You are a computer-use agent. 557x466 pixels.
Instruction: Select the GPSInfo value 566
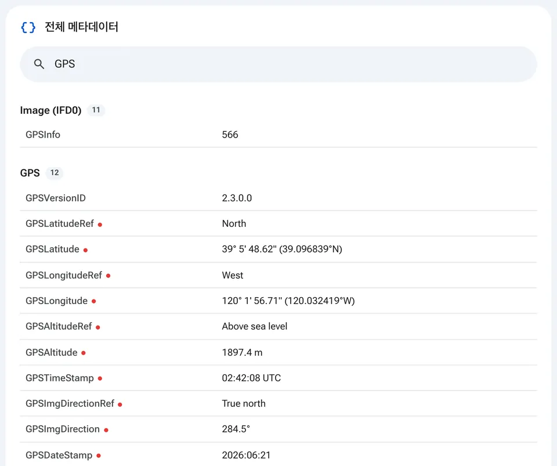[x=230, y=135]
